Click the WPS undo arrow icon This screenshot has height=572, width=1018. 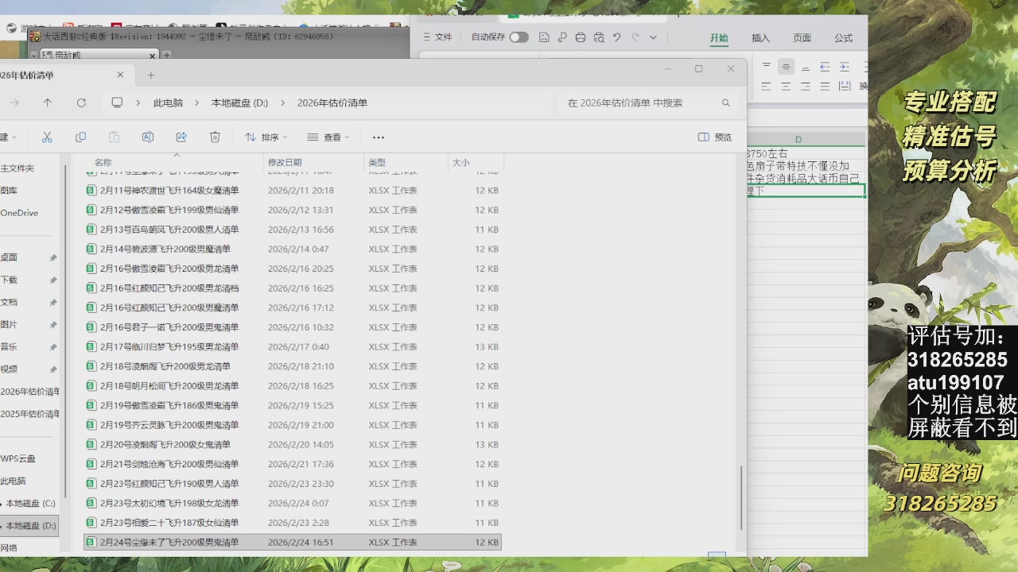tap(616, 37)
